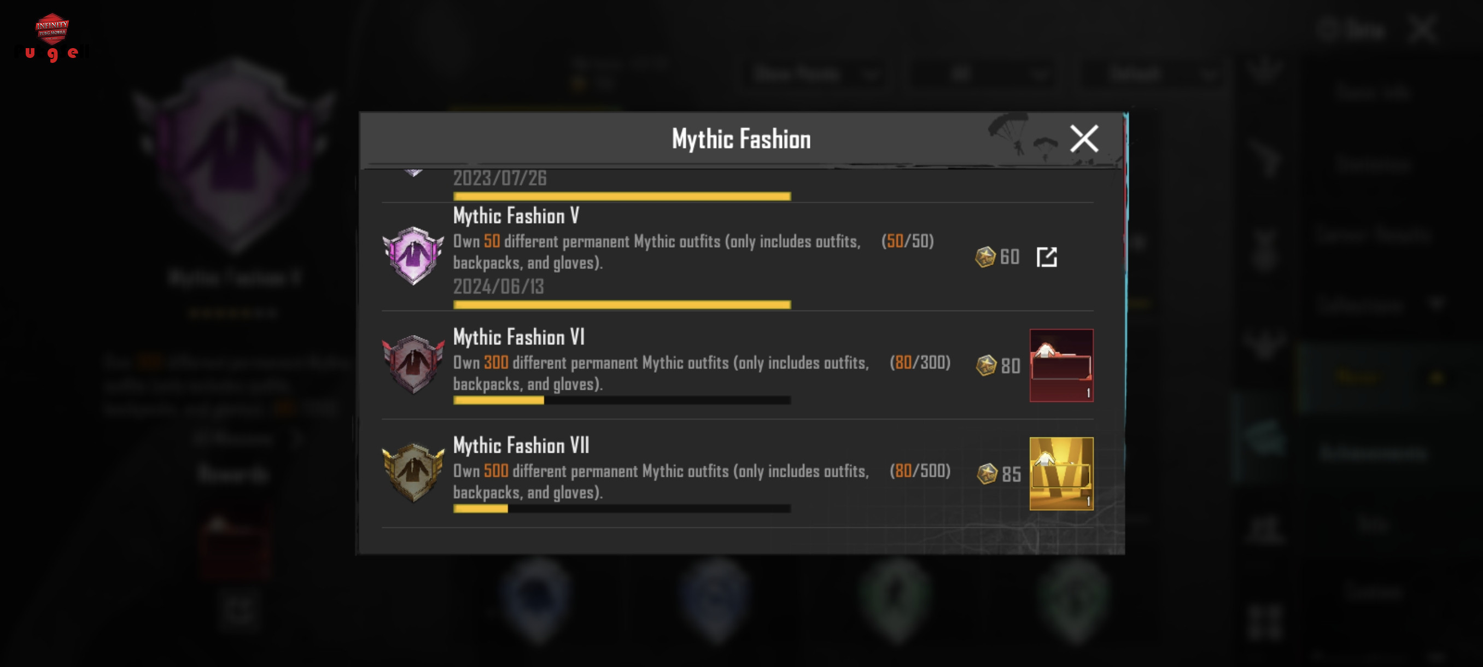Click the Mythic Fashion VI progress bar
Screen dimensions: 1483x667
(x=622, y=400)
